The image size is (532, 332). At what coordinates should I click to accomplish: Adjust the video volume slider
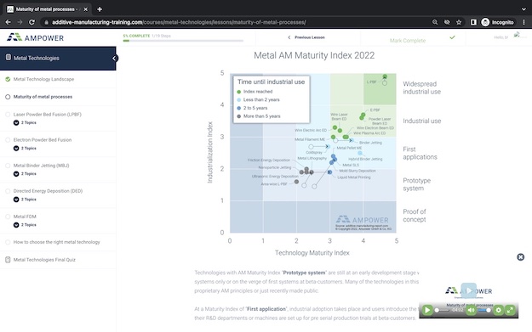pos(484,310)
